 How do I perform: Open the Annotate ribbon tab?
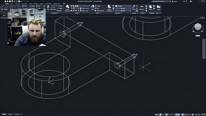[17, 4]
